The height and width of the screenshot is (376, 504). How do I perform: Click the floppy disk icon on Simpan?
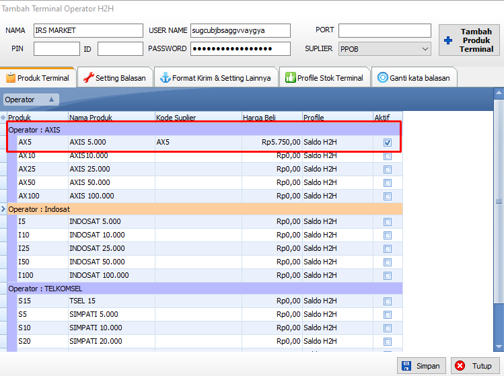[406, 366]
